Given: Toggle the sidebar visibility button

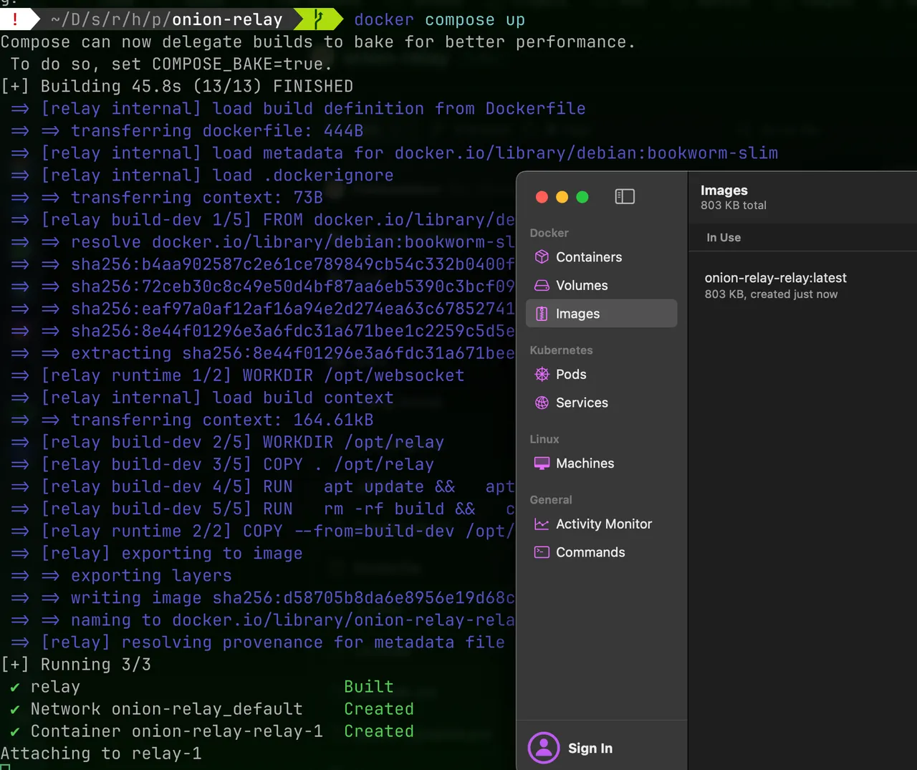Looking at the screenshot, I should click(625, 197).
